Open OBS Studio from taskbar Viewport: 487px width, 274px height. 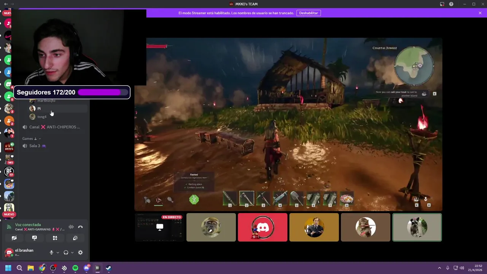tap(53, 268)
